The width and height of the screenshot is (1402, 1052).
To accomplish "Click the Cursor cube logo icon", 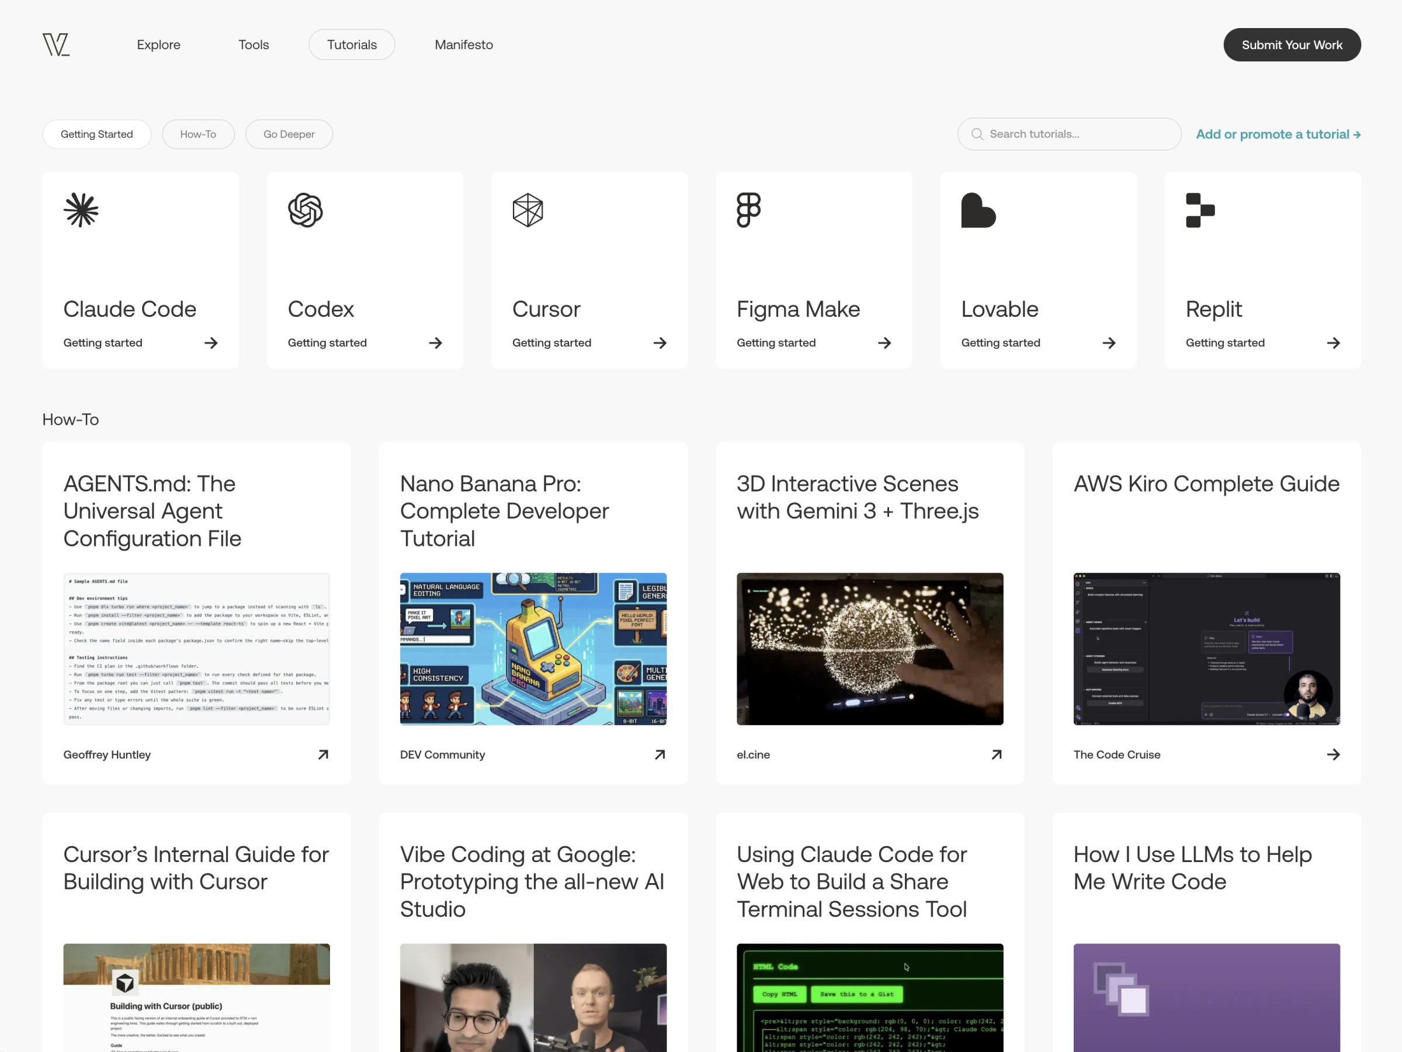I will (529, 210).
